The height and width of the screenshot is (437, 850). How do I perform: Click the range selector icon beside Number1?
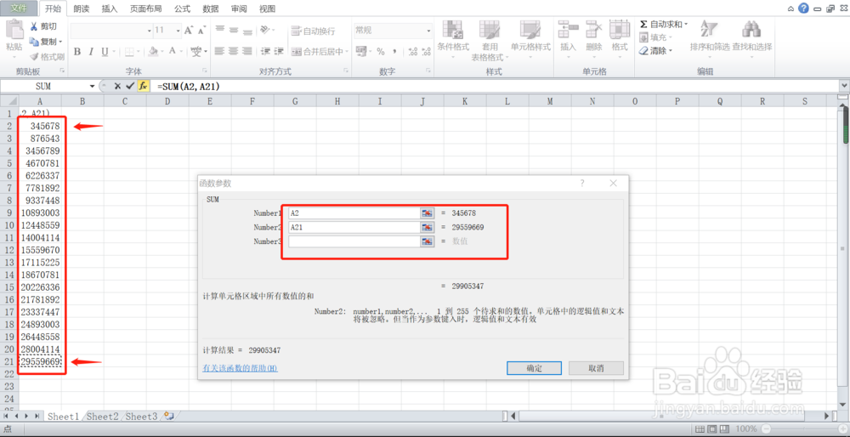(x=428, y=213)
